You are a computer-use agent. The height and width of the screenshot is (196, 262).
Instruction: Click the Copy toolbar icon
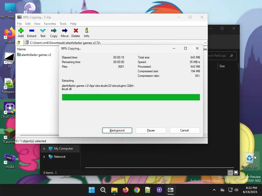click(x=54, y=33)
